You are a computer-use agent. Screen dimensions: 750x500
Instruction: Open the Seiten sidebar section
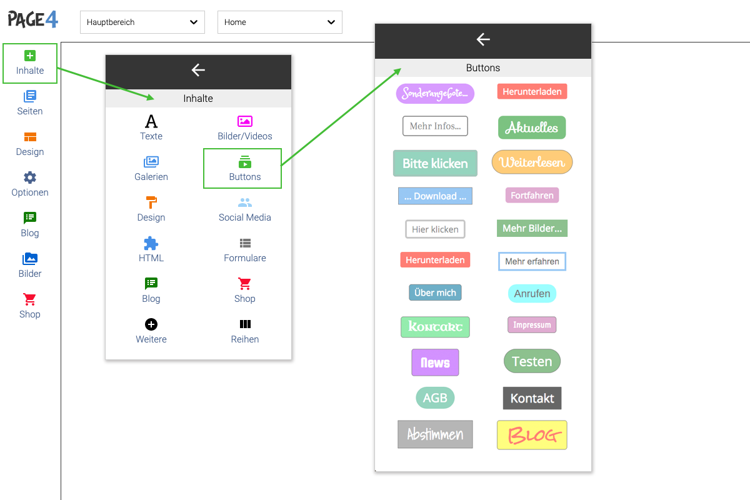(x=30, y=104)
